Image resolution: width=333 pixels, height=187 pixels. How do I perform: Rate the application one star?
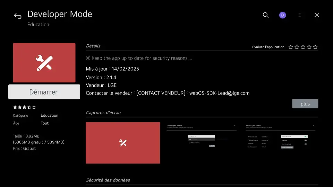click(291, 47)
